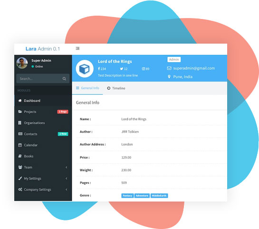Click the Fantasy genre tag

click(x=127, y=196)
